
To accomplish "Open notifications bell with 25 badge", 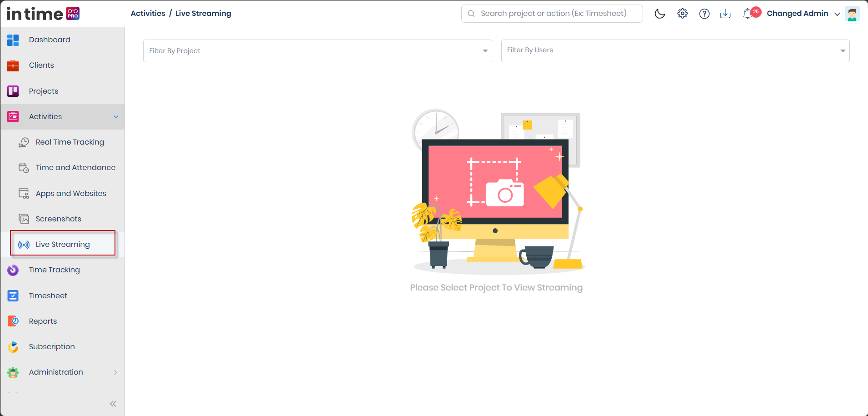I will 751,13.
